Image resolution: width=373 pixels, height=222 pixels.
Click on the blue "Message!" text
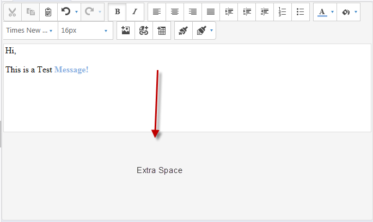point(71,70)
